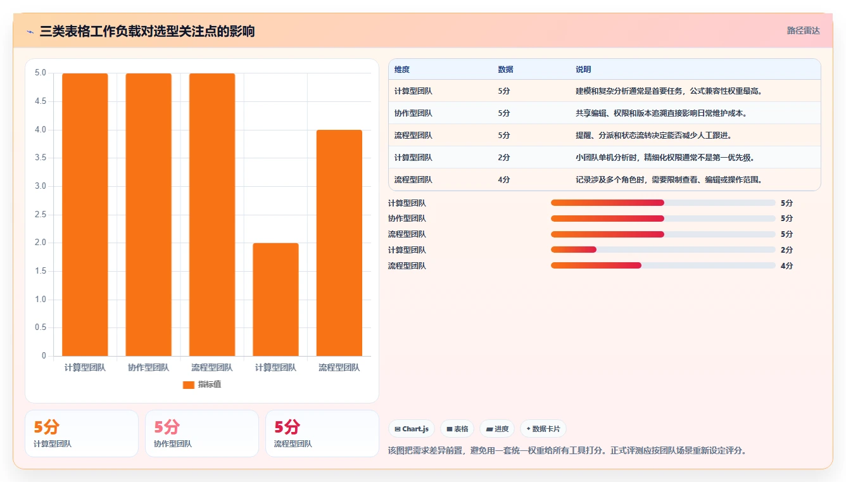Click the 数据 table column header
This screenshot has height=482, width=846.
pyautogui.click(x=506, y=70)
